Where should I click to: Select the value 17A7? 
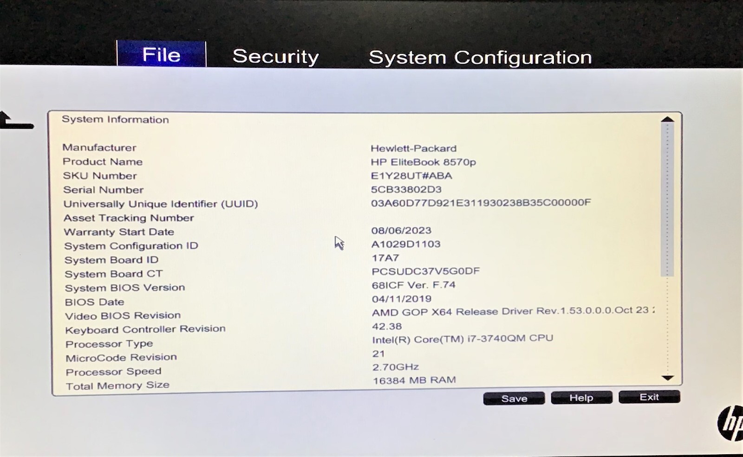click(385, 258)
